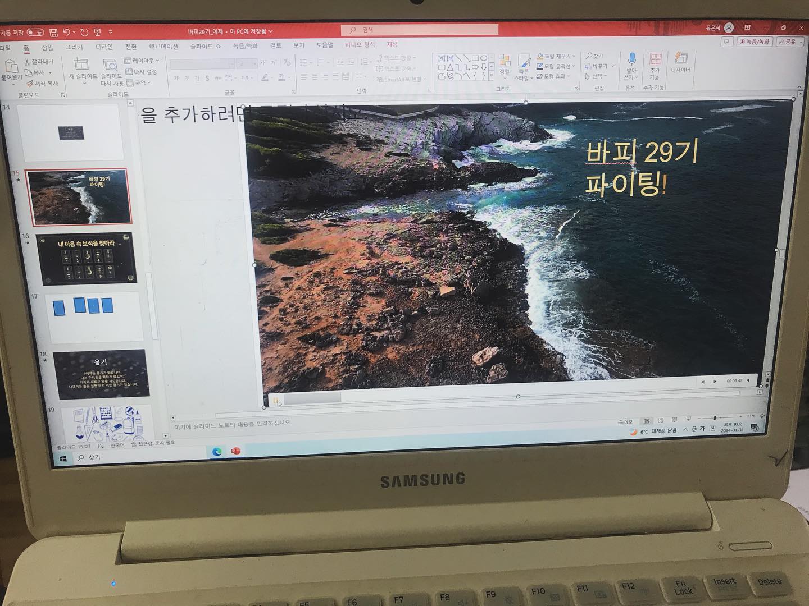This screenshot has height=606, width=809.
Task: Expand the 구역 section dropdown
Action: [138, 83]
